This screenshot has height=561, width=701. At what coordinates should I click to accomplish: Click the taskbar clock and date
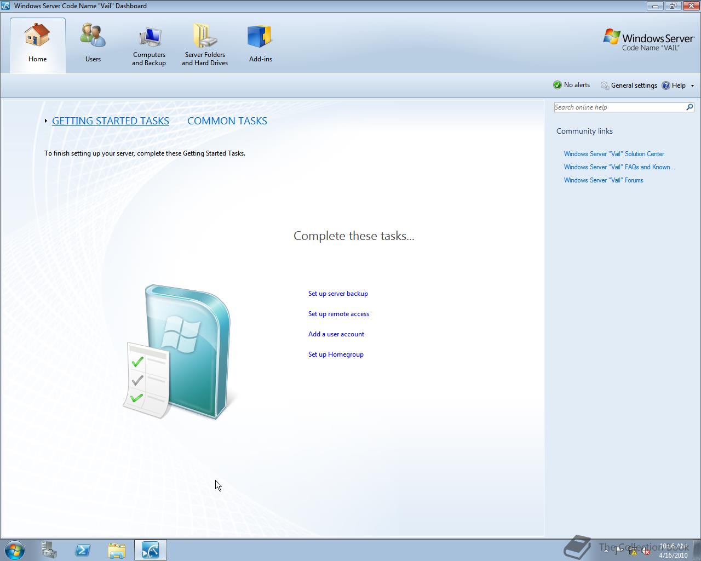673,550
